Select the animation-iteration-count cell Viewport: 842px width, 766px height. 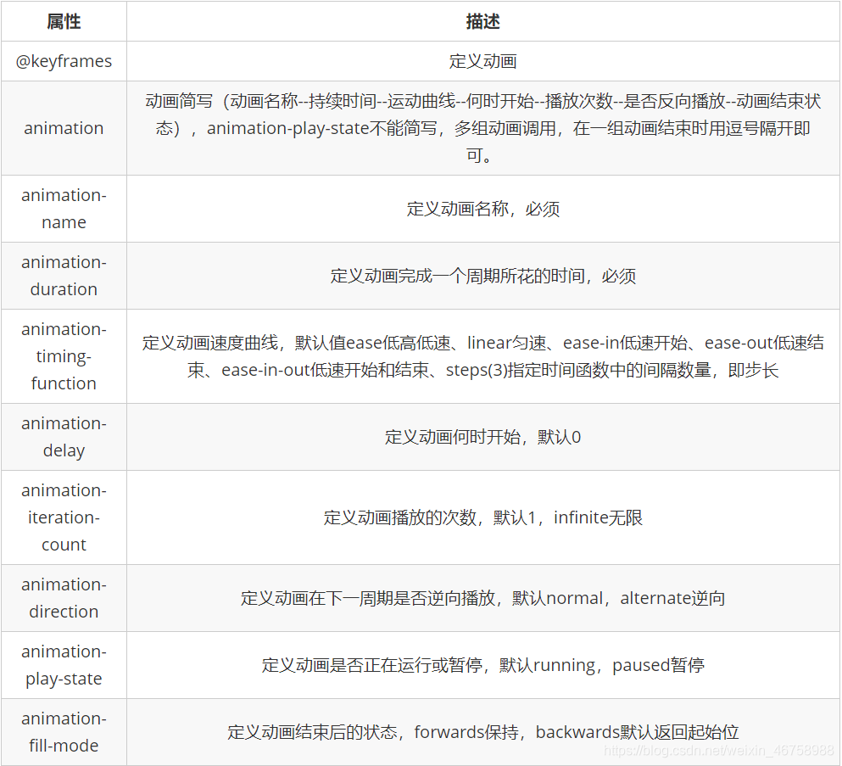point(64,517)
